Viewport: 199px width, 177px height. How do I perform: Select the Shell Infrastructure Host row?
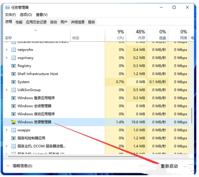[x=96, y=74]
